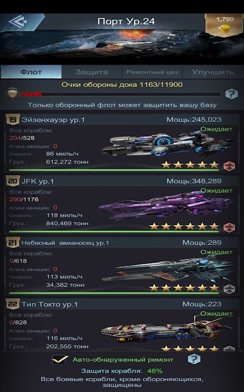The height and width of the screenshot is (392, 244).
Task: Toggle gray defense badge on Тип Токто
Action: click(229, 348)
